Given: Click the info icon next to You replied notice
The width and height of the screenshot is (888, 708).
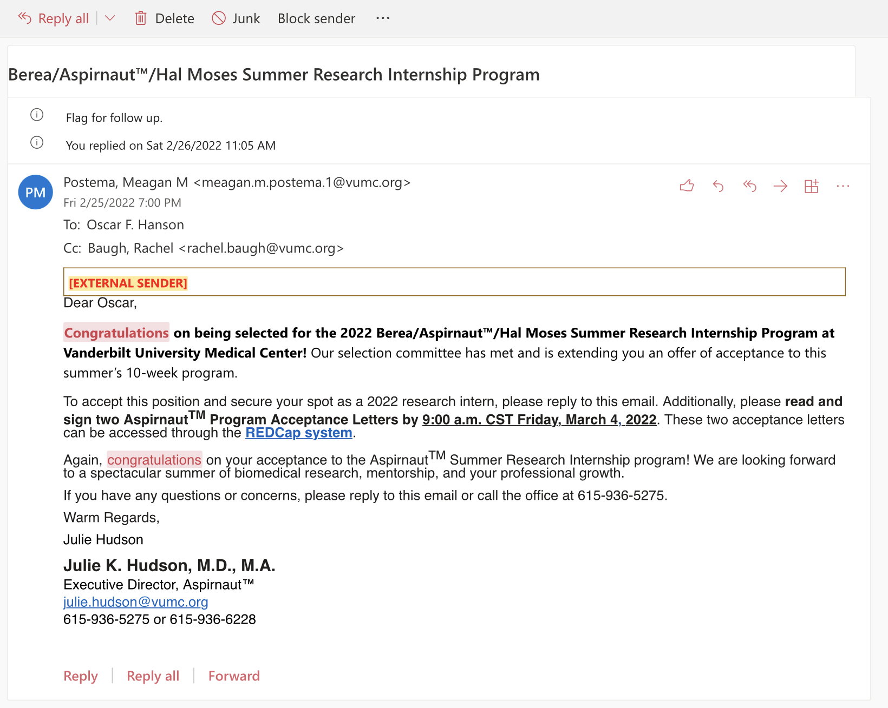Looking at the screenshot, I should [x=37, y=142].
